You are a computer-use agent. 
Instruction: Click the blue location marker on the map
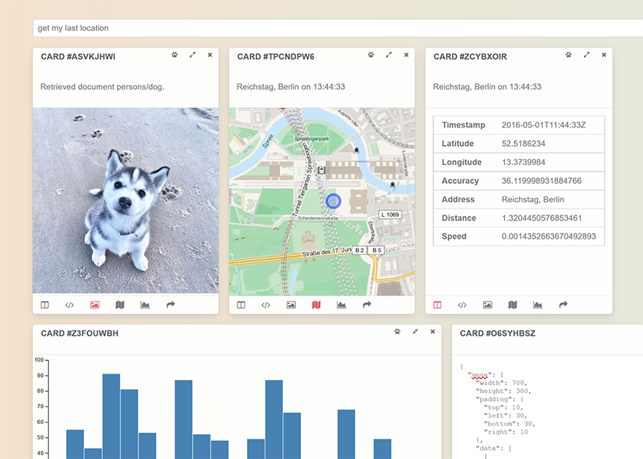(333, 201)
